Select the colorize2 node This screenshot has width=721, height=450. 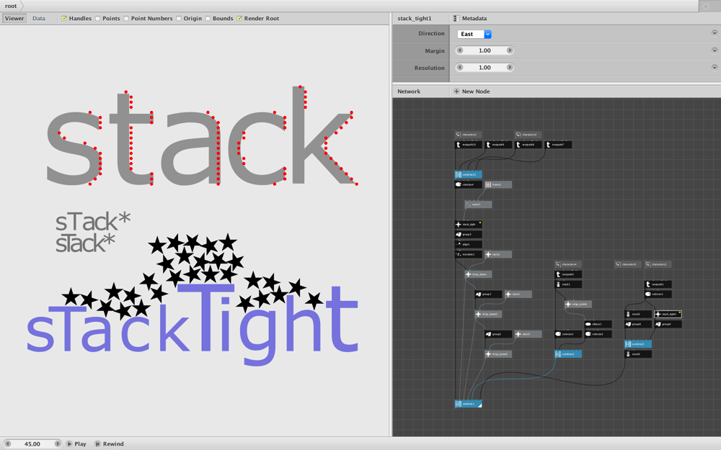(x=598, y=334)
